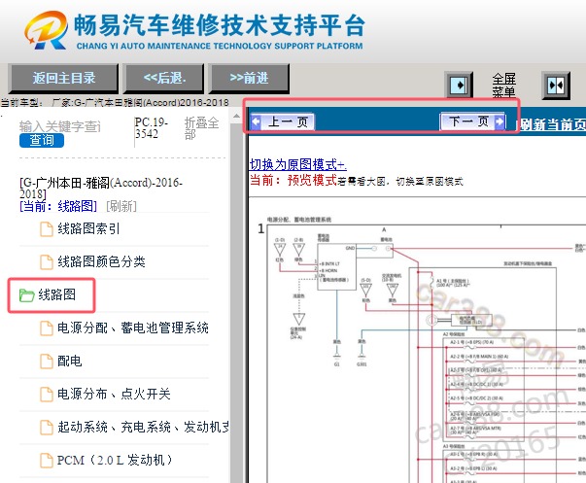Click the 切换为原图模式 link
Screen dimensions: 586x483
297,164
